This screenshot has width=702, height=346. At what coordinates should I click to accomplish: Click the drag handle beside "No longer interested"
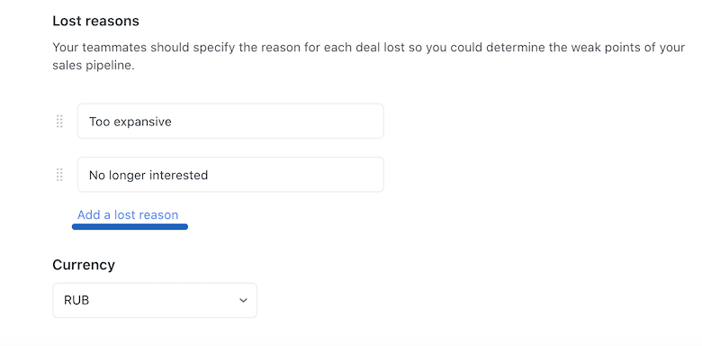pyautogui.click(x=59, y=175)
